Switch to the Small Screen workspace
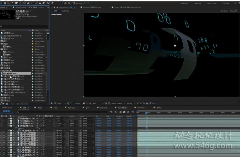The image size is (240, 157). coord(212,3)
